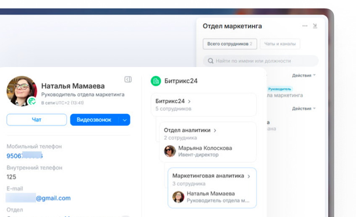Open the three-dots menu in Отдел маркетинга
This screenshot has height=217, width=356.
click(x=305, y=26)
